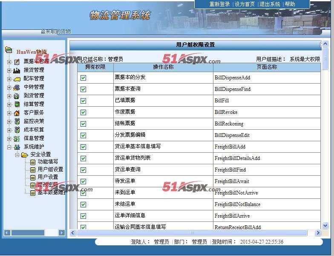
Task: Collapse the 系统维护 tree node
Action: [x=9, y=147]
